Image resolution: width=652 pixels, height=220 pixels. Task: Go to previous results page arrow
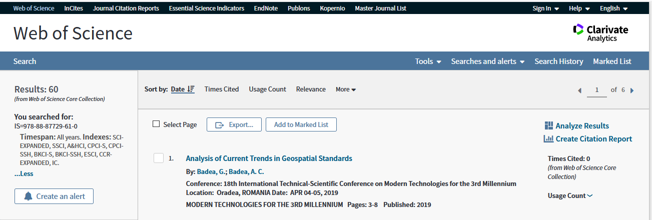[x=580, y=90]
